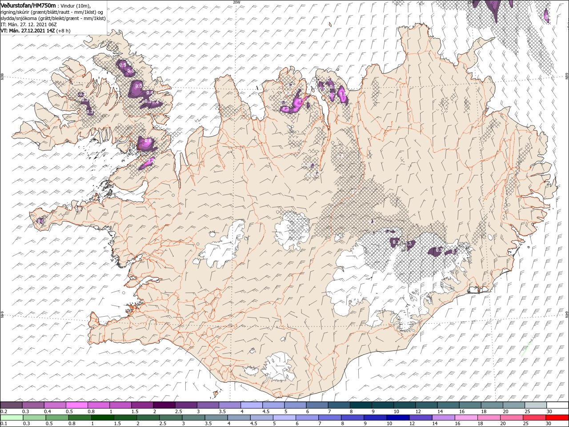
Task: Select the dark teal 8 swatch in the upper legend
Action: (361, 405)
